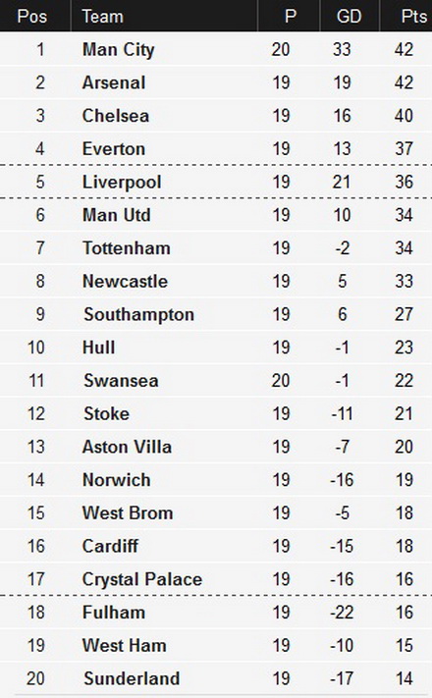Select the Tottenham row

click(216, 248)
